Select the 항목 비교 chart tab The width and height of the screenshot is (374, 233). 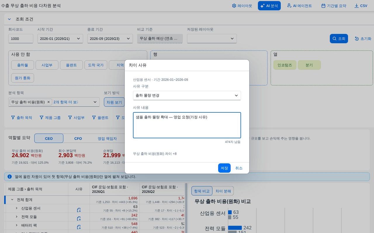pyautogui.click(x=202, y=191)
